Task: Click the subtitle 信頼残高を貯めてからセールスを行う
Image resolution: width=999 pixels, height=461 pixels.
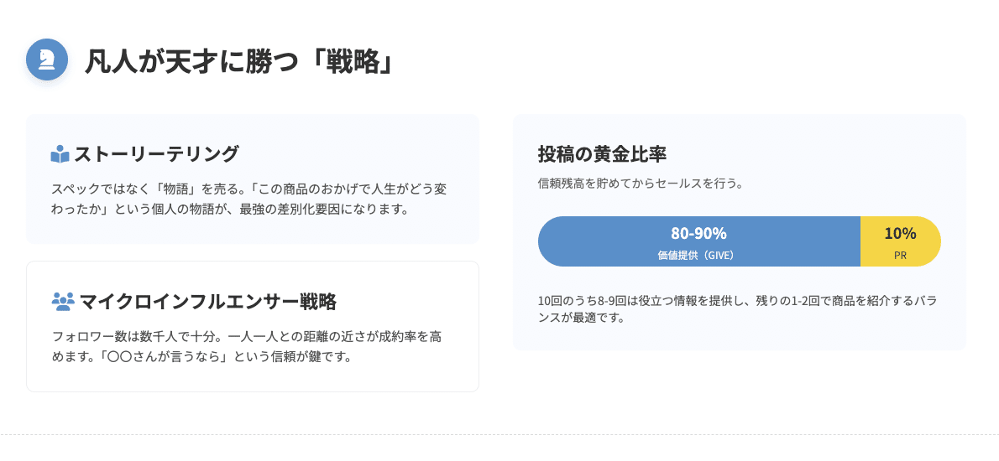Action: point(641,183)
